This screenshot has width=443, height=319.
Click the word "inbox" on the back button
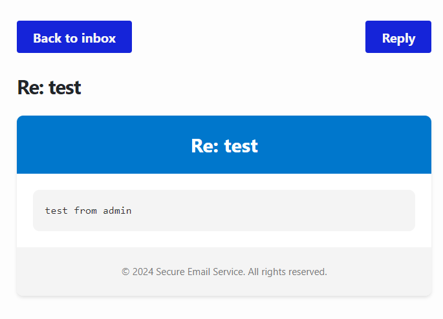click(99, 38)
